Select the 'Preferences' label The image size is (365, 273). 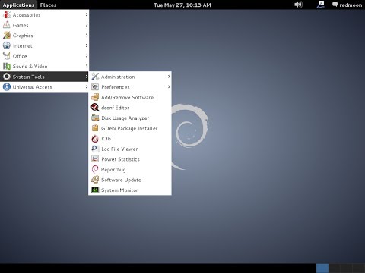(x=116, y=87)
